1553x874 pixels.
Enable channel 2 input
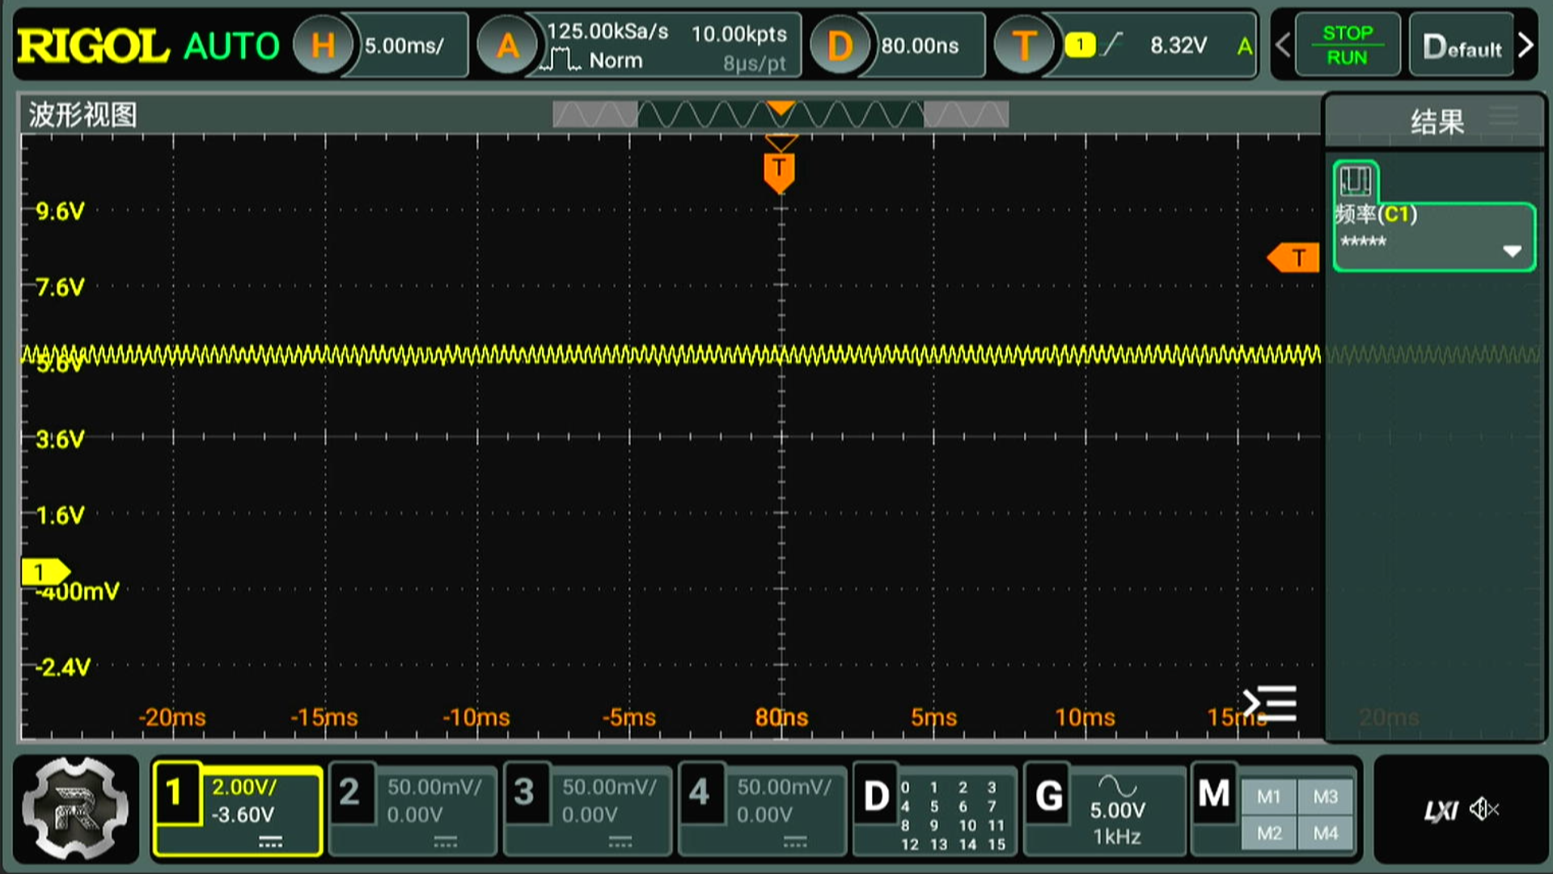(413, 808)
